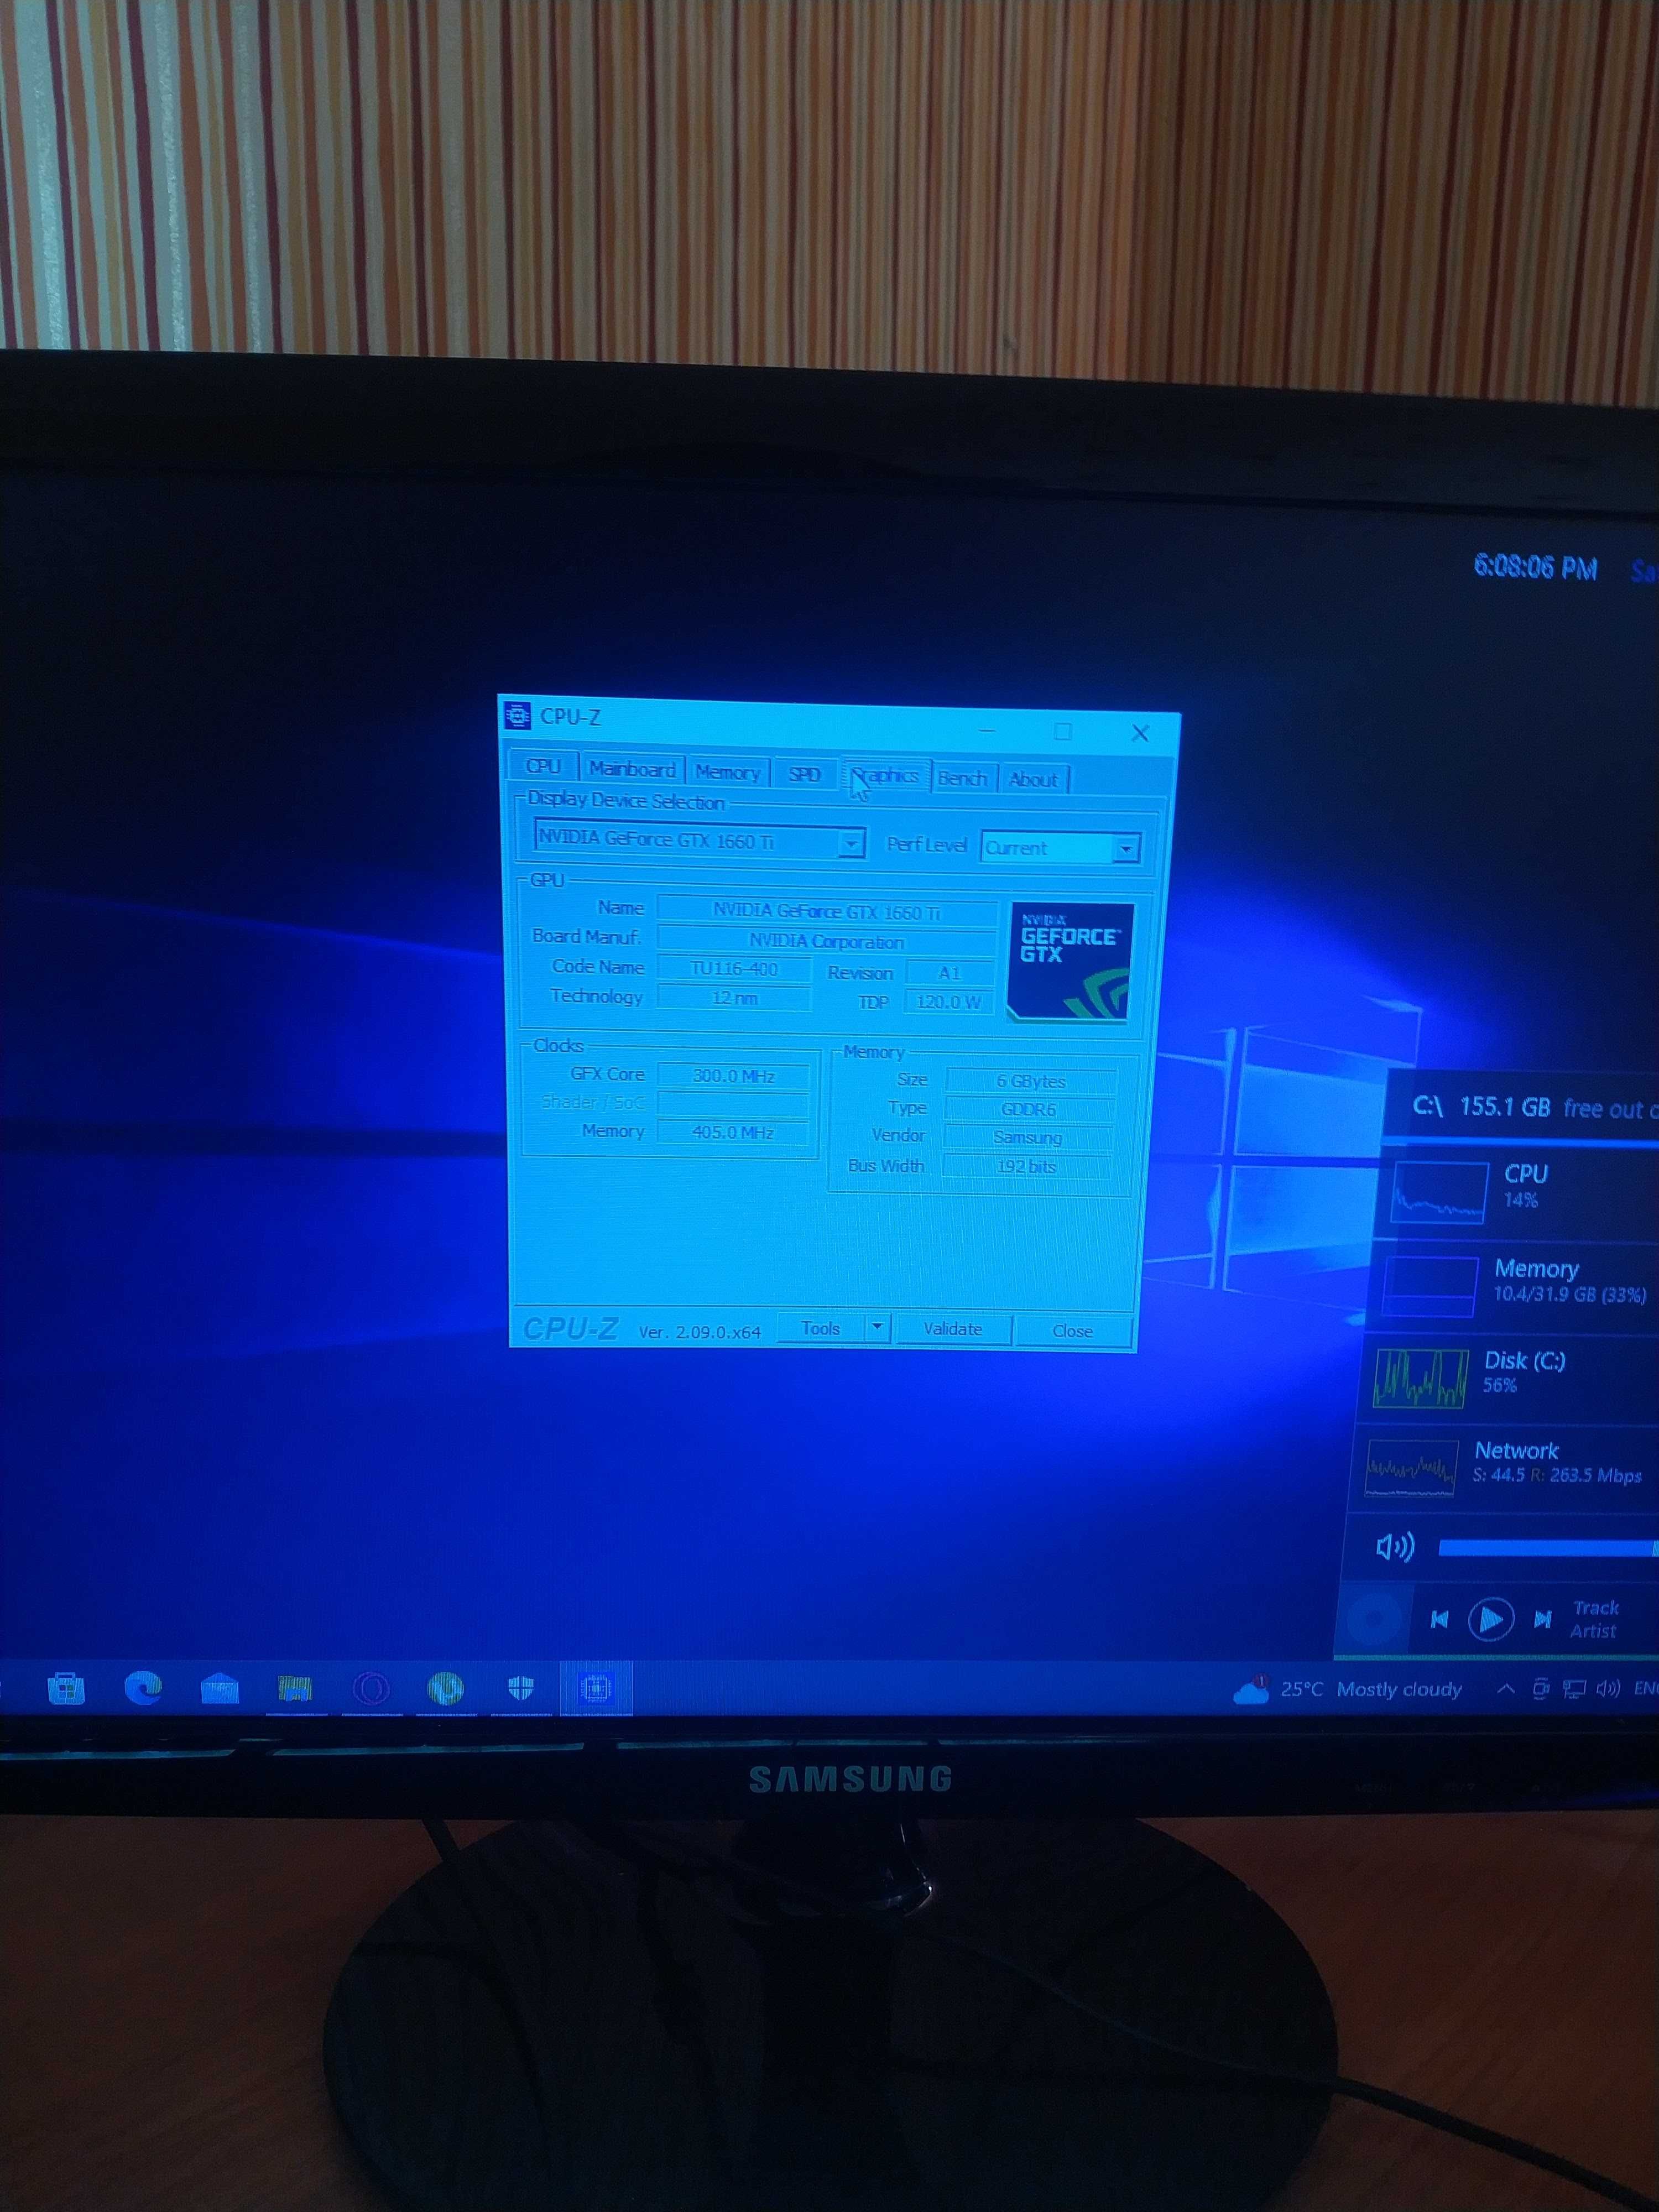The width and height of the screenshot is (1659, 2212).
Task: Click the Validate button
Action: 953,1329
